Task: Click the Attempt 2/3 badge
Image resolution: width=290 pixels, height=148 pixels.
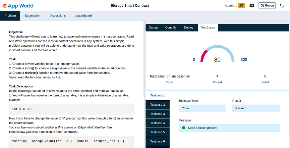Action: click(x=241, y=6)
